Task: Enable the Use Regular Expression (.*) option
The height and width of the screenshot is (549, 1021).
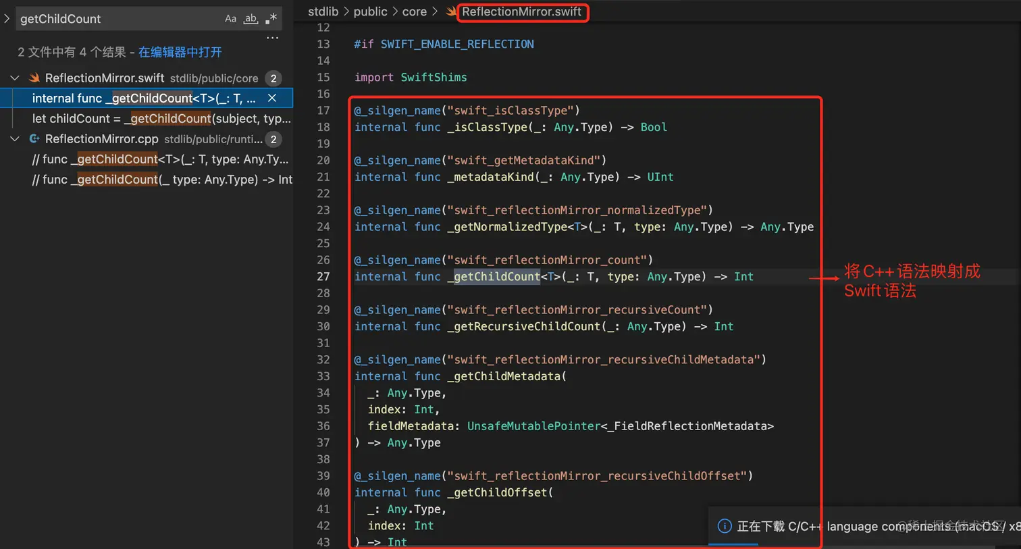Action: (x=271, y=19)
